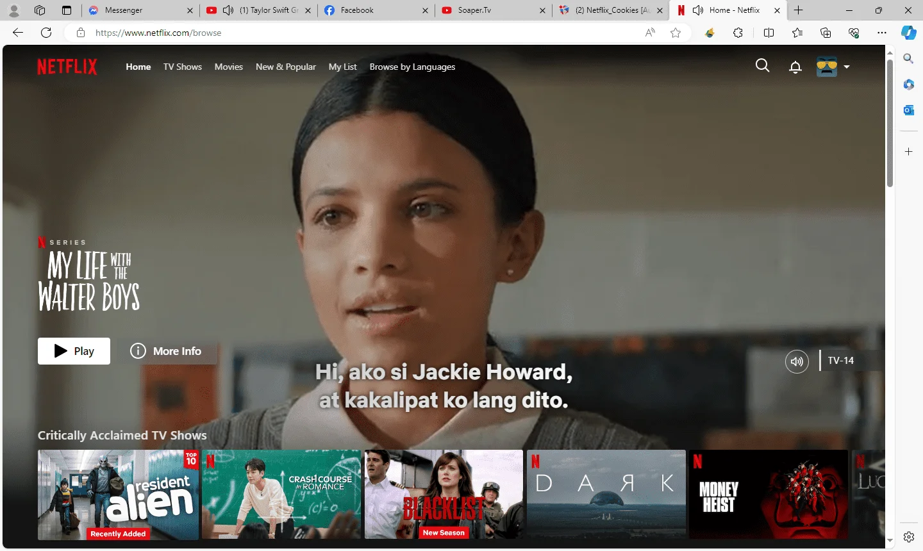This screenshot has height=551, width=923.
Task: Open Outlook in sidebar
Action: click(908, 110)
